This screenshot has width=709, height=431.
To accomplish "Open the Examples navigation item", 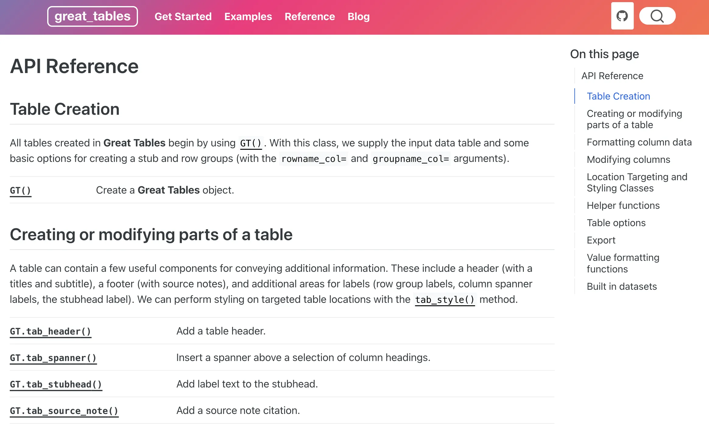I will click(x=248, y=16).
